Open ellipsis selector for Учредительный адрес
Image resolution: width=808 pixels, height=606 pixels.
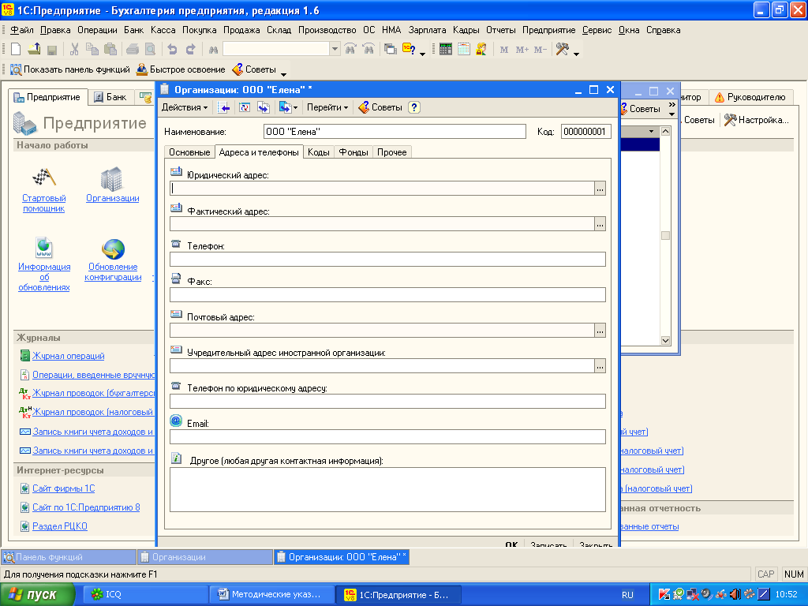[x=600, y=366]
